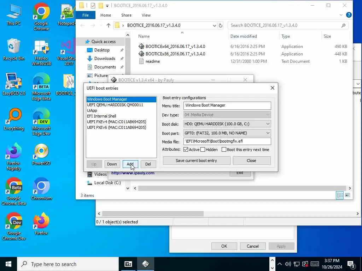
Task: Expand Explorer address bar history dropdown
Action: tap(215, 25)
